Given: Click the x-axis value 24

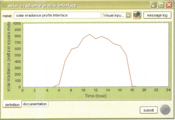Looking at the screenshot, I should pos(168,90).
